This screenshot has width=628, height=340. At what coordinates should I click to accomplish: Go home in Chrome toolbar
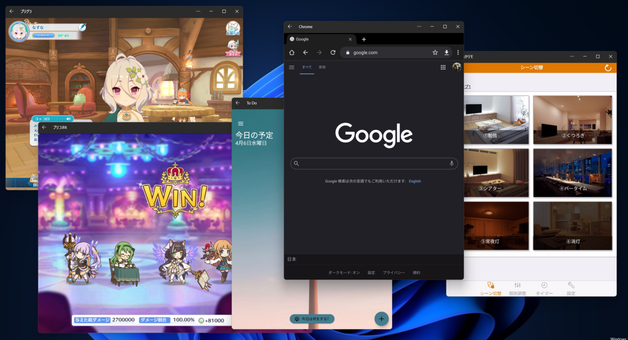click(x=292, y=52)
